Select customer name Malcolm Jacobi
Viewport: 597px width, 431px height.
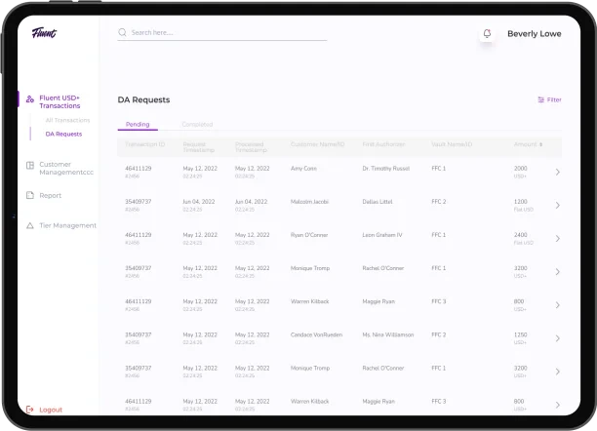tap(309, 202)
